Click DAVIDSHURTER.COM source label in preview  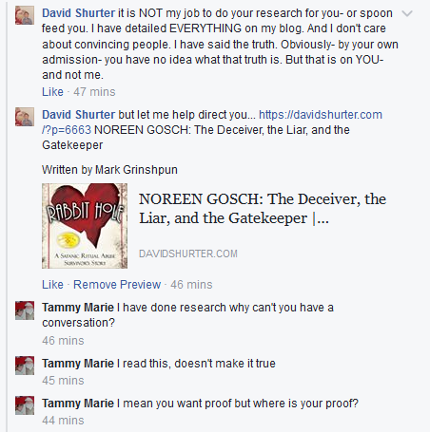[188, 254]
